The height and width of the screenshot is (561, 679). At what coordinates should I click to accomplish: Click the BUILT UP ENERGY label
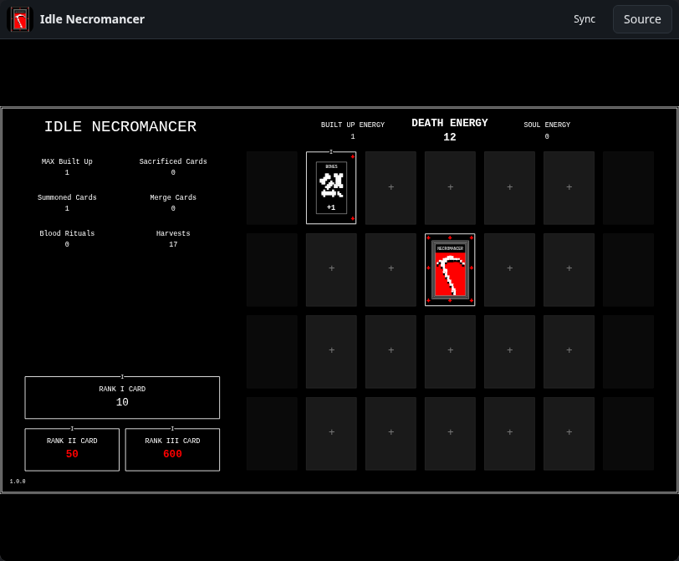pyautogui.click(x=353, y=125)
